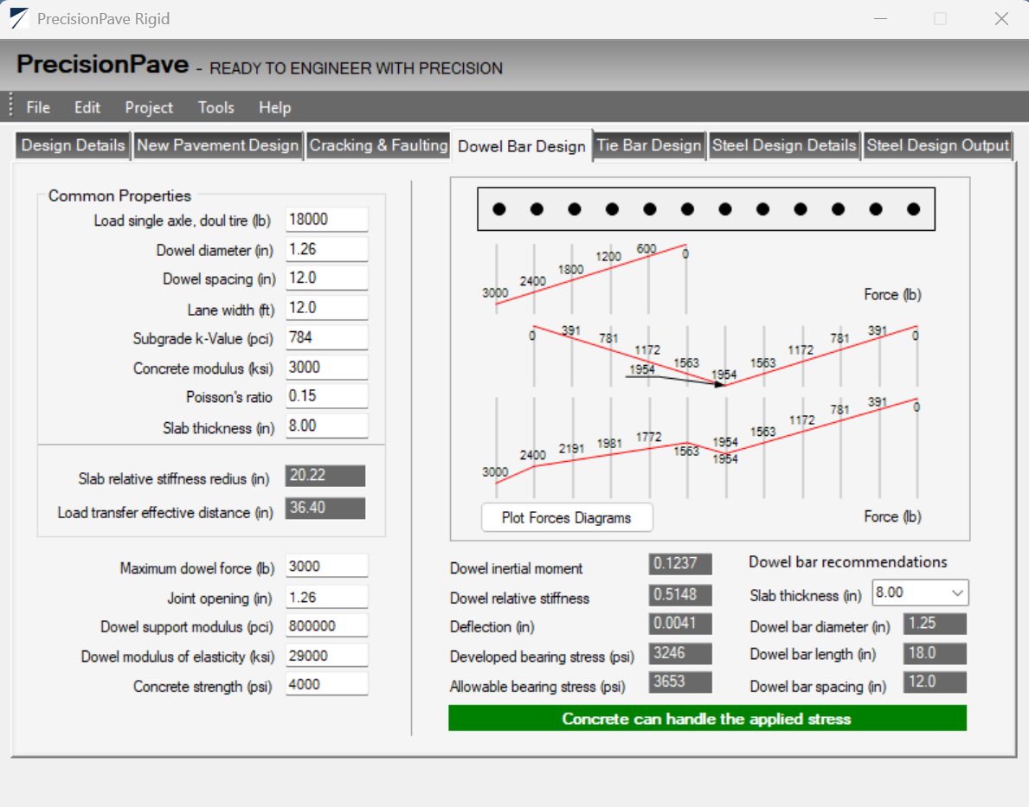Focus the Dowel spacing input field
The height and width of the screenshot is (807, 1029).
[327, 279]
